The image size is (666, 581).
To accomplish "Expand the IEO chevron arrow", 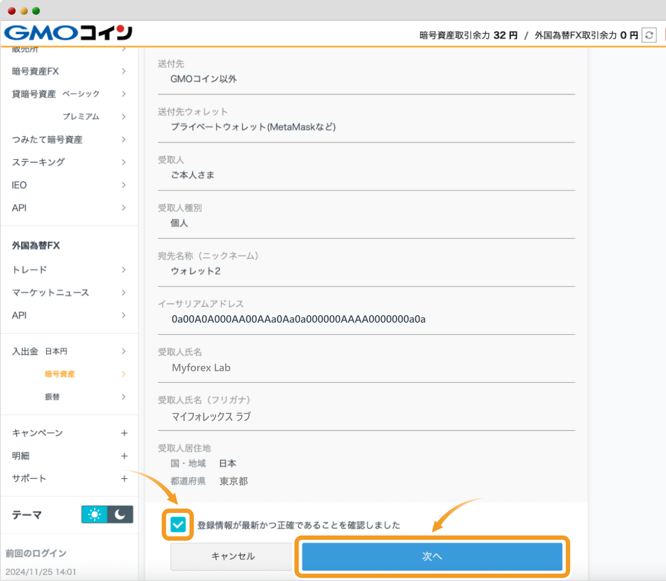I will coord(124,185).
